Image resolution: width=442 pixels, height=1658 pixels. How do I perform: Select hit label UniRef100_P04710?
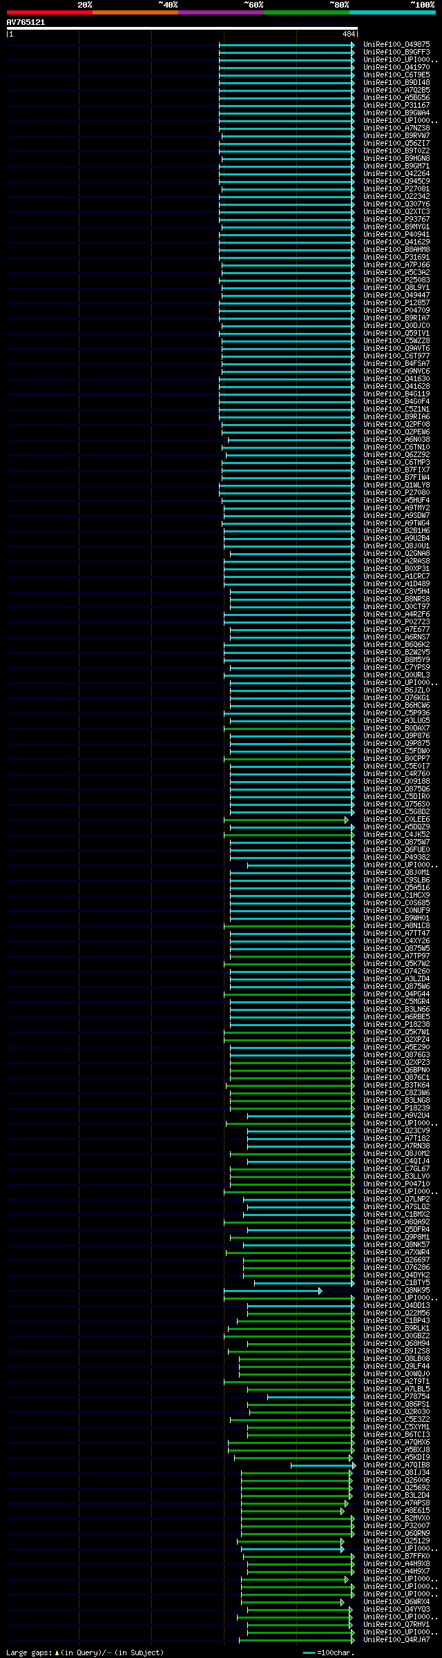pos(396,1184)
